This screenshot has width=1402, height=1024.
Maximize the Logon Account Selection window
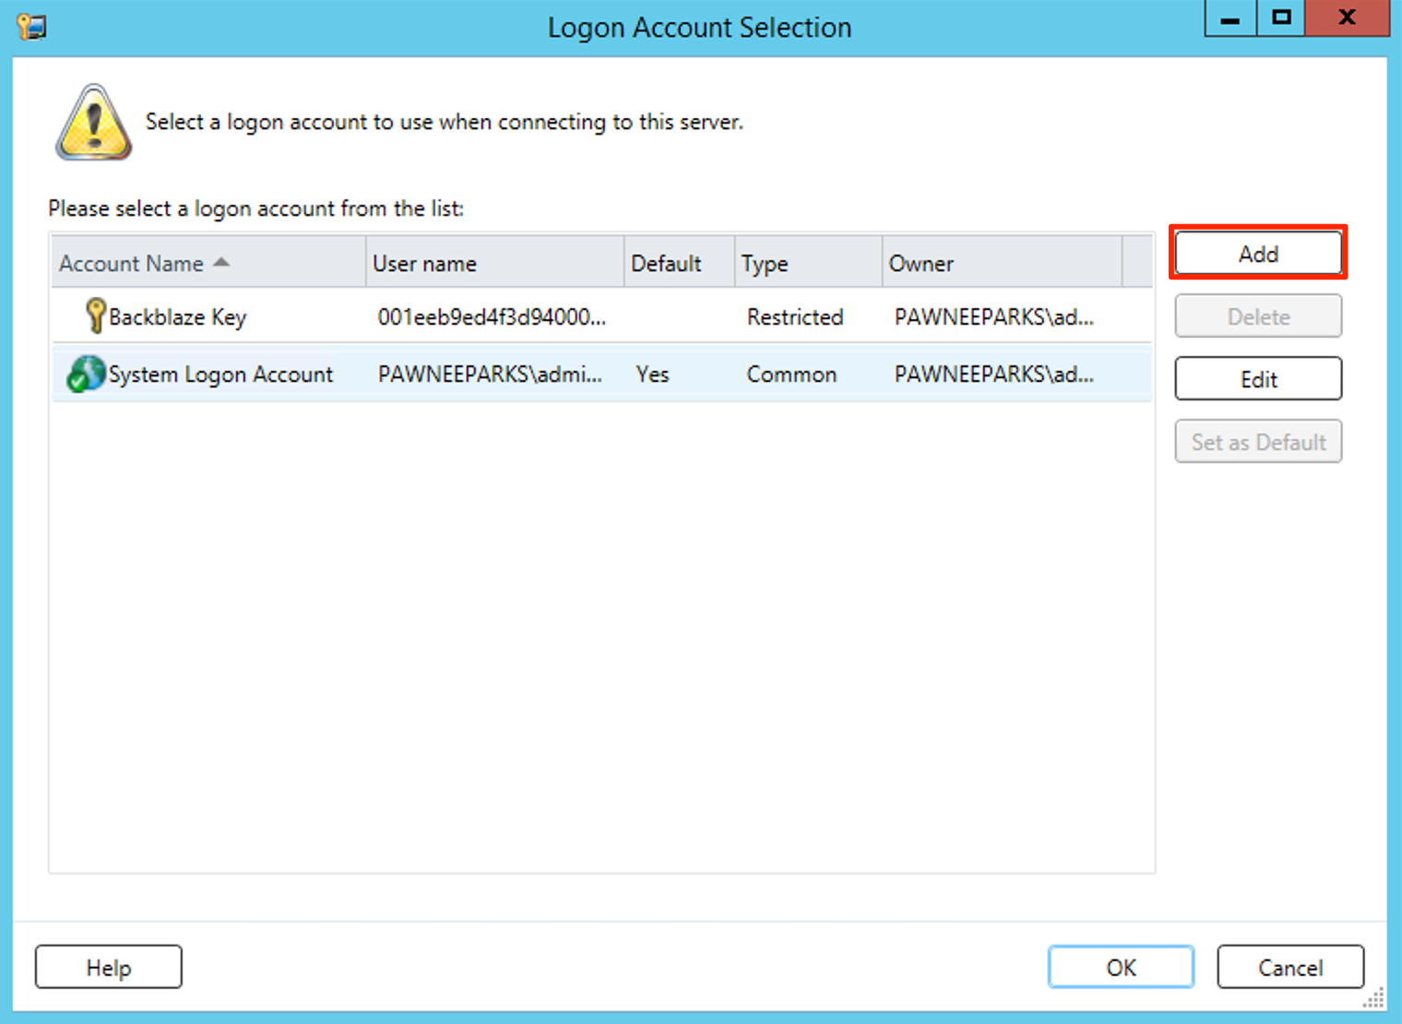pyautogui.click(x=1281, y=18)
